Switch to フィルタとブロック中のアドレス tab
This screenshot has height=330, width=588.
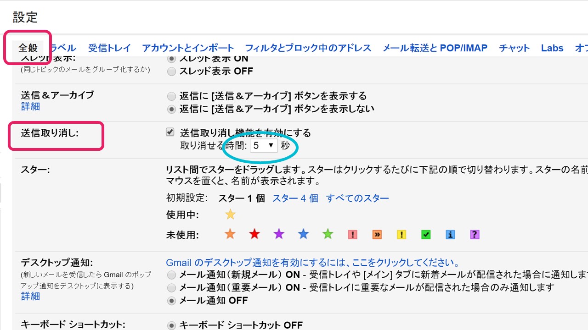pos(308,48)
